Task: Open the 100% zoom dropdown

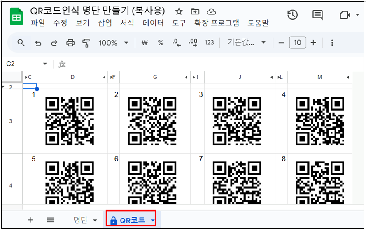Action: point(114,43)
